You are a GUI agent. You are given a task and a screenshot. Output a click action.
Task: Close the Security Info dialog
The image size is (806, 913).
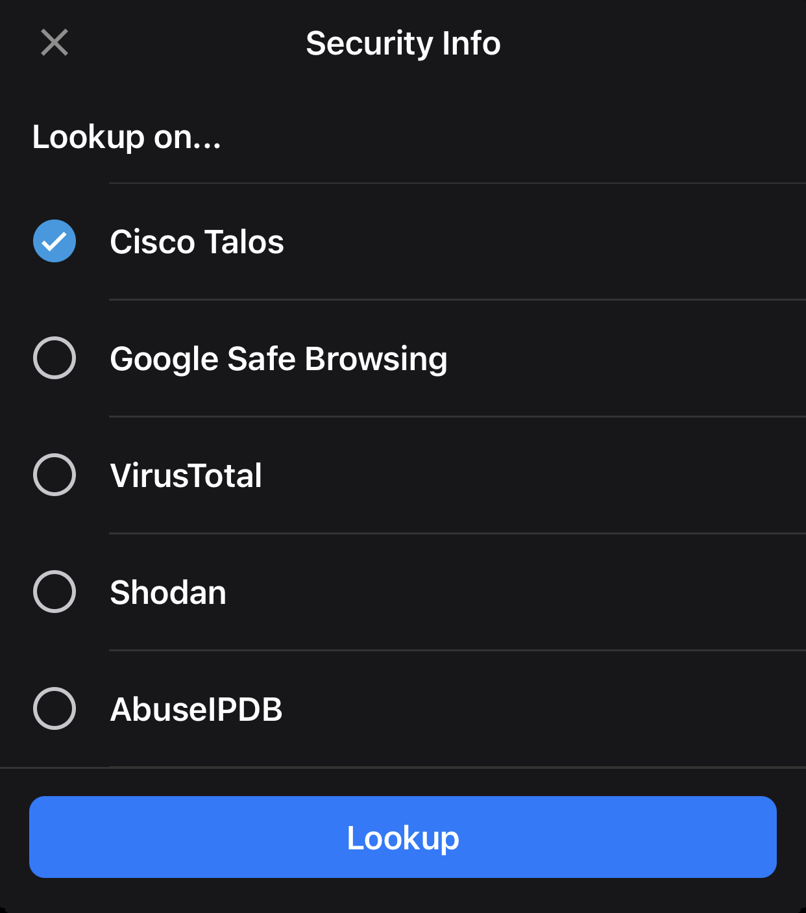(55, 43)
